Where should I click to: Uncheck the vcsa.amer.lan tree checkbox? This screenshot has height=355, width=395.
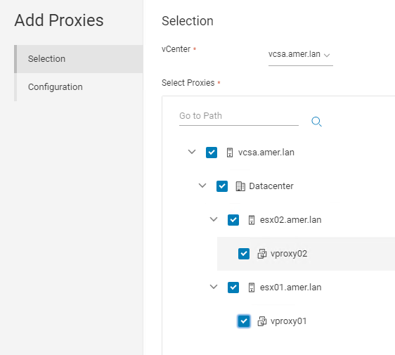coord(212,153)
